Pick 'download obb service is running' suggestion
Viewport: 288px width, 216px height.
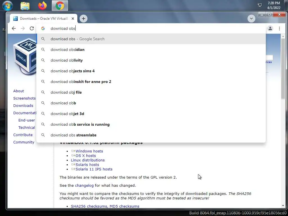pos(151,124)
